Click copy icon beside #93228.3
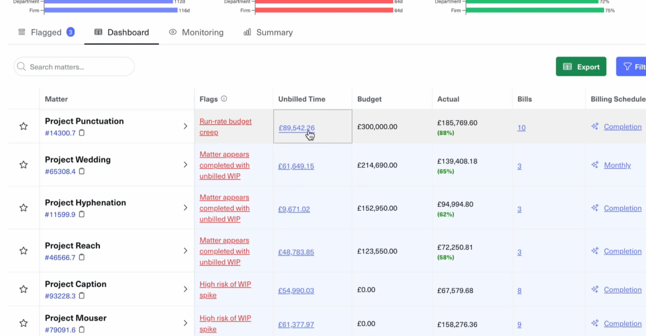 [x=82, y=296]
